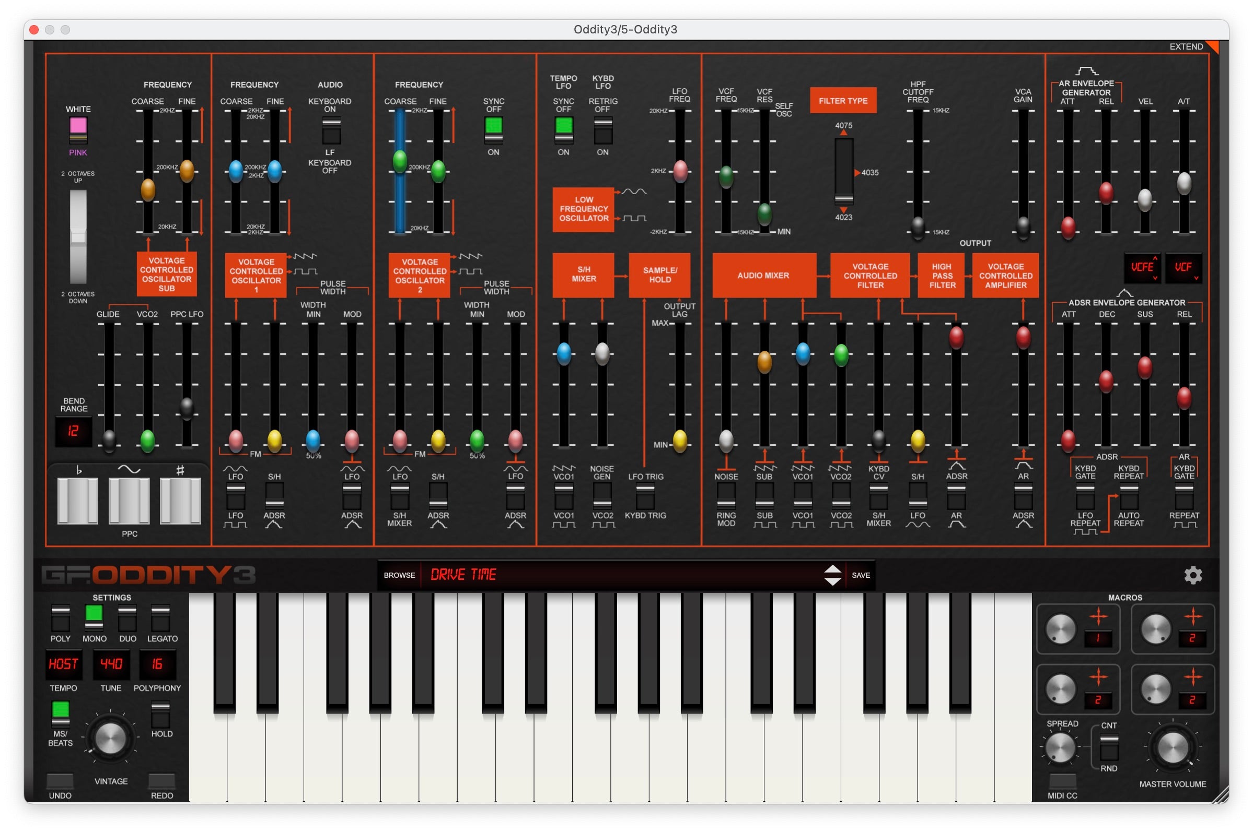Click Macro 2 crosshair assign icon
Viewport: 1253px width, 832px height.
tap(1192, 616)
